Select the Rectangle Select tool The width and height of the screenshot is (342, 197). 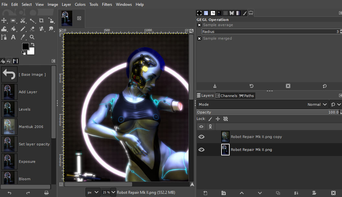[x=13, y=21]
